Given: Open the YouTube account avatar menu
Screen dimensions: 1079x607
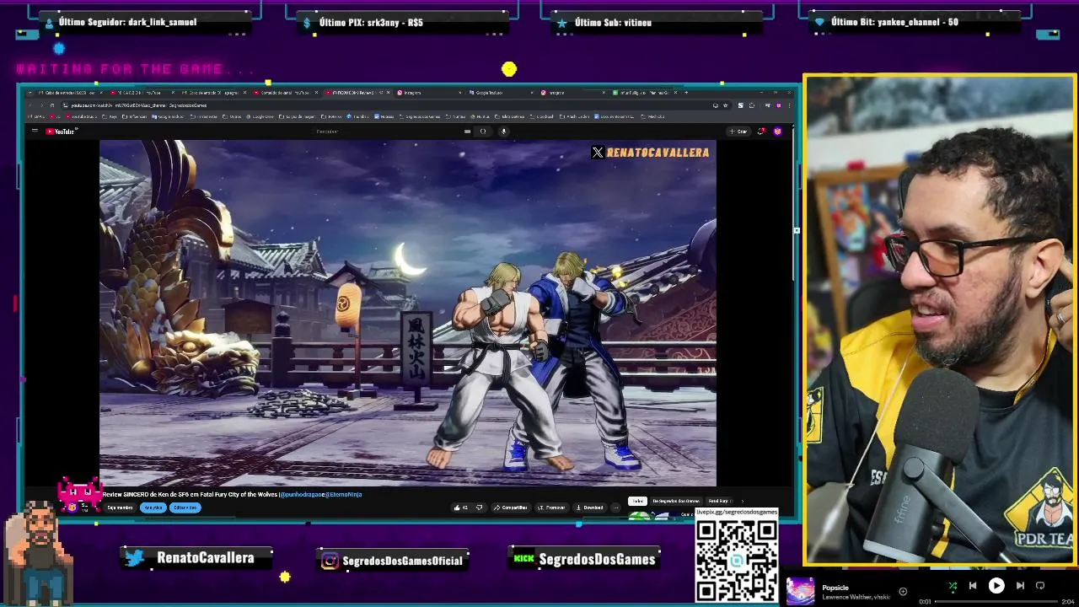Looking at the screenshot, I should pyautogui.click(x=777, y=132).
